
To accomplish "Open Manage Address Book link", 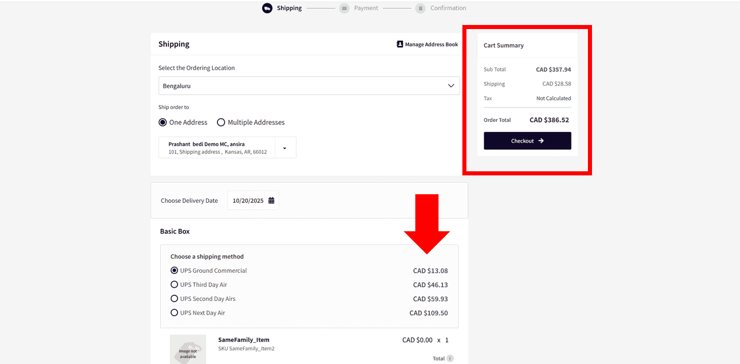I will click(x=431, y=44).
